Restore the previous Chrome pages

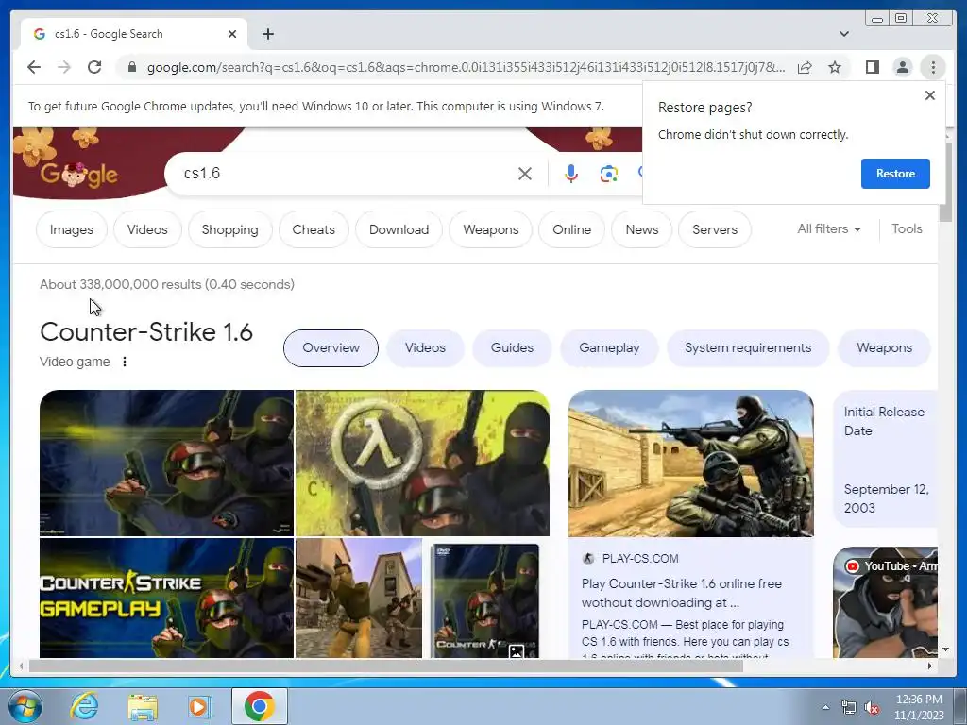click(895, 174)
